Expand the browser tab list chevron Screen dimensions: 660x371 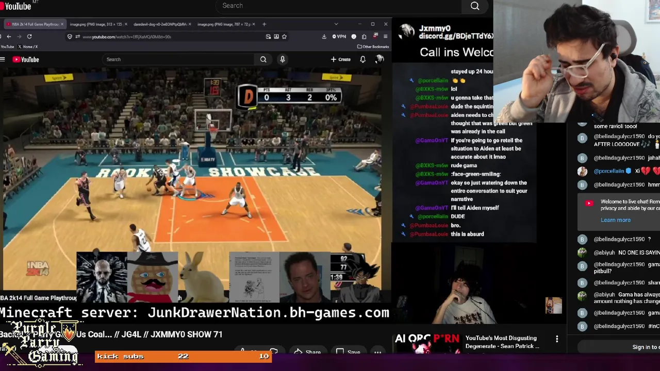pos(336,24)
